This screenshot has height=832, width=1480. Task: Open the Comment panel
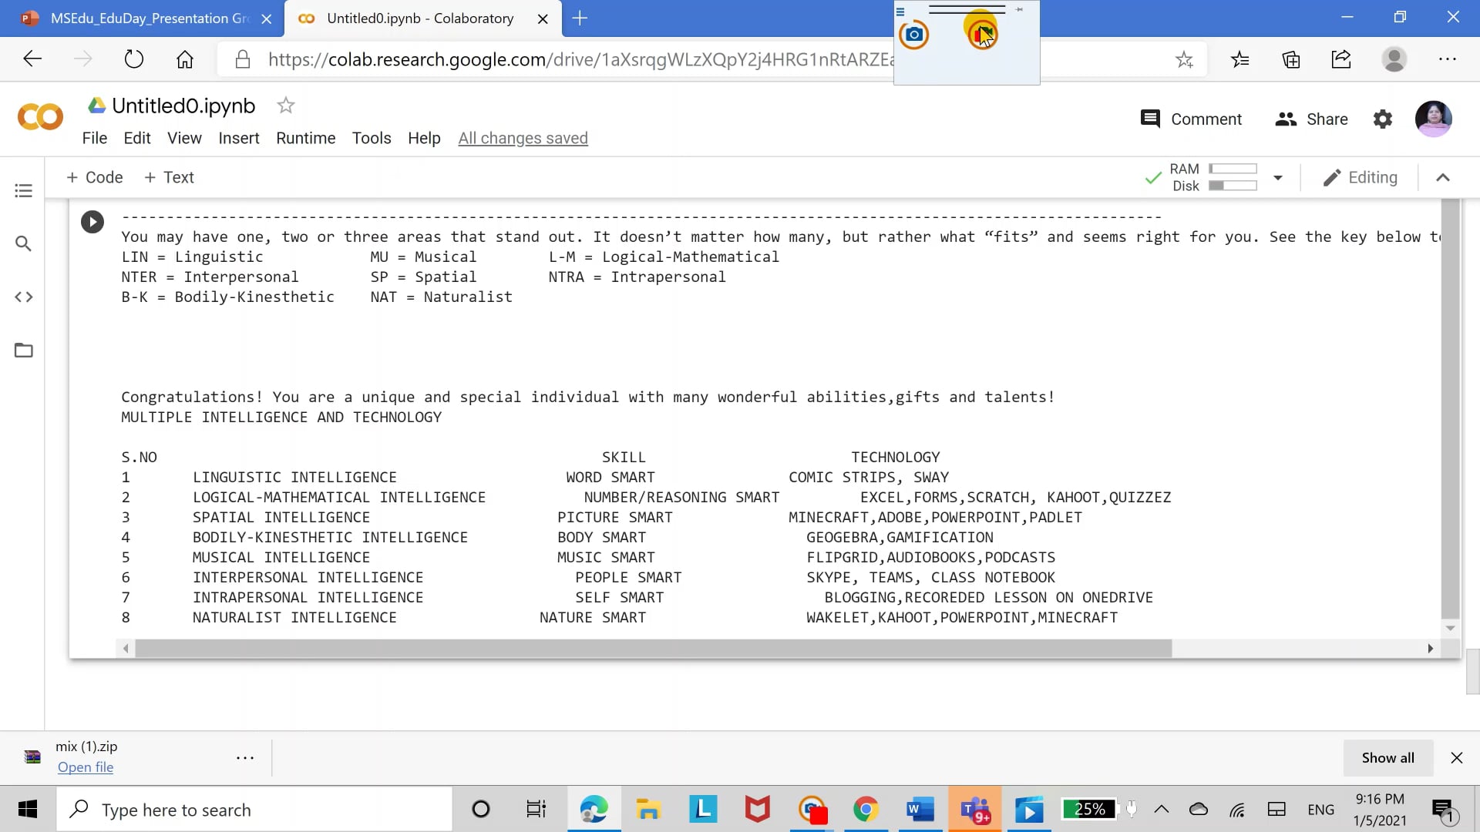point(1190,119)
